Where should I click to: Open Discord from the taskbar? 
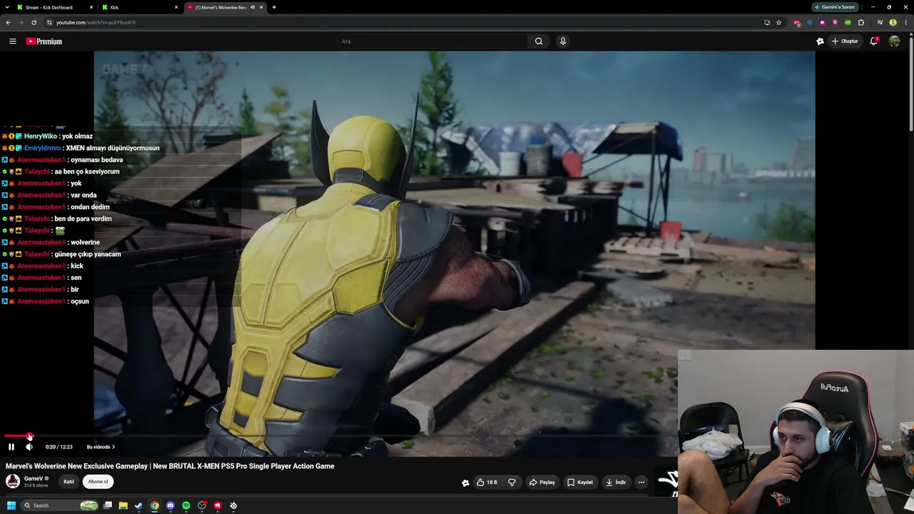[170, 505]
